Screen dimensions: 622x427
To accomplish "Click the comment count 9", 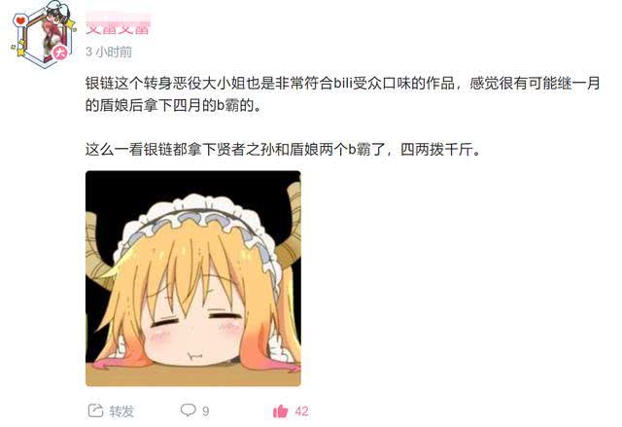I will point(205,411).
